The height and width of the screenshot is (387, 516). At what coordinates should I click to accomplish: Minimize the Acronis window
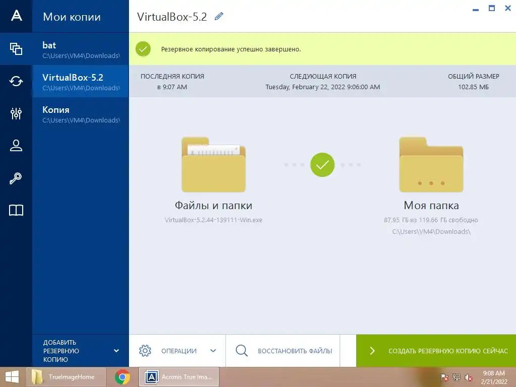pyautogui.click(x=476, y=10)
